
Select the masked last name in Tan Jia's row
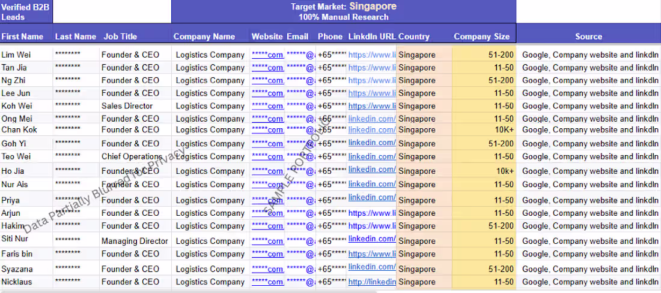pos(76,68)
